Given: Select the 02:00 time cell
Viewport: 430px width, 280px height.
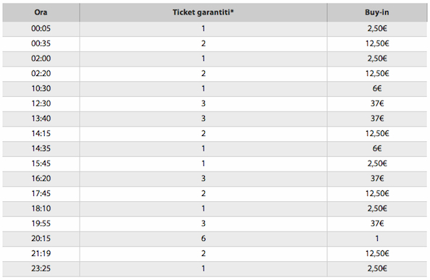Looking at the screenshot, I should pos(41,59).
